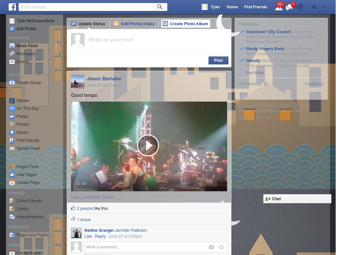Open Games Feed in sidebar
The height and width of the screenshot is (255, 340).
tap(25, 148)
